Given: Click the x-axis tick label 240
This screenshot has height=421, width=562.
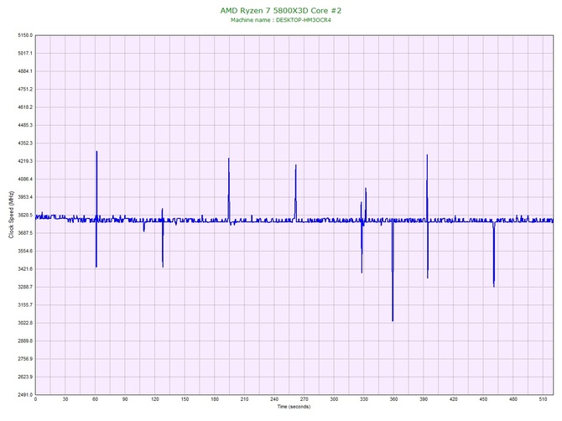Looking at the screenshot, I should point(274,399).
